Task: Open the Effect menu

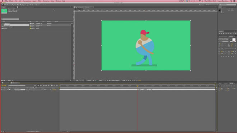Action: 39,1
